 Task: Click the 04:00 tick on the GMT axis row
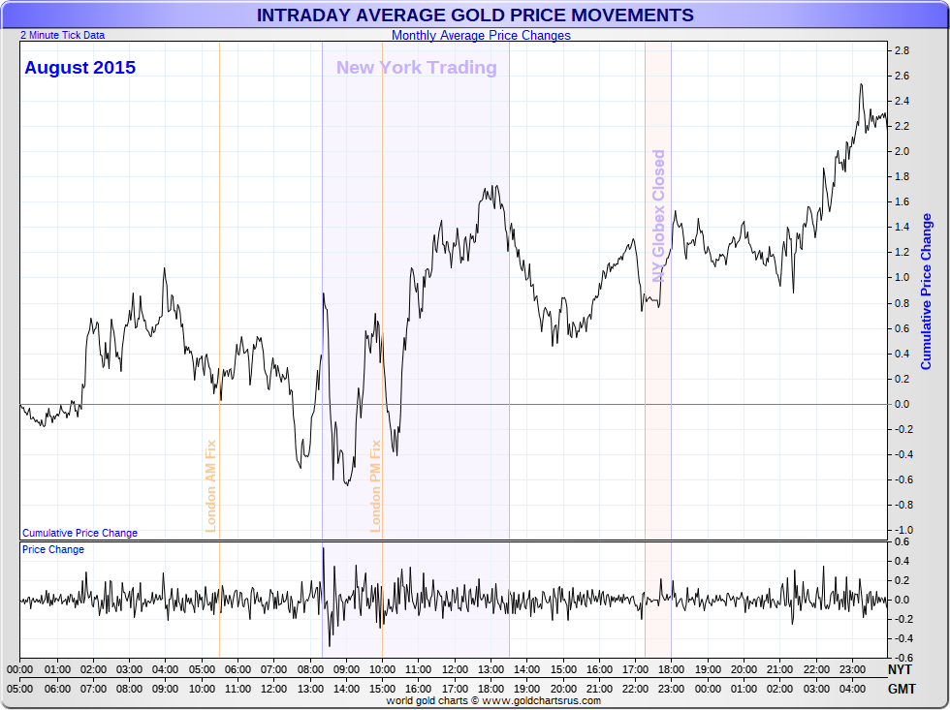pyautogui.click(x=852, y=689)
